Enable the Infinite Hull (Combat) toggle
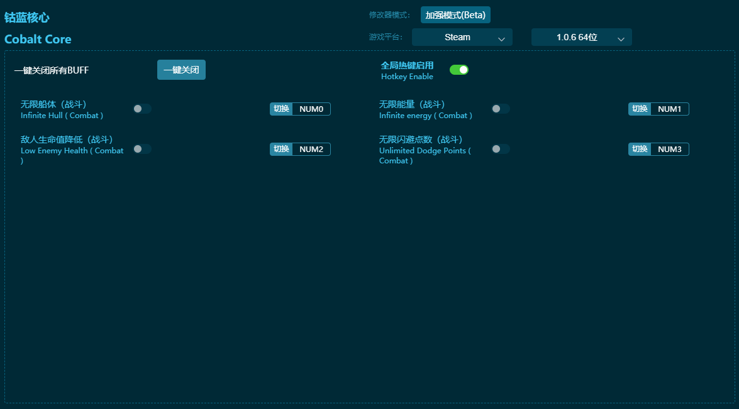 (x=142, y=109)
